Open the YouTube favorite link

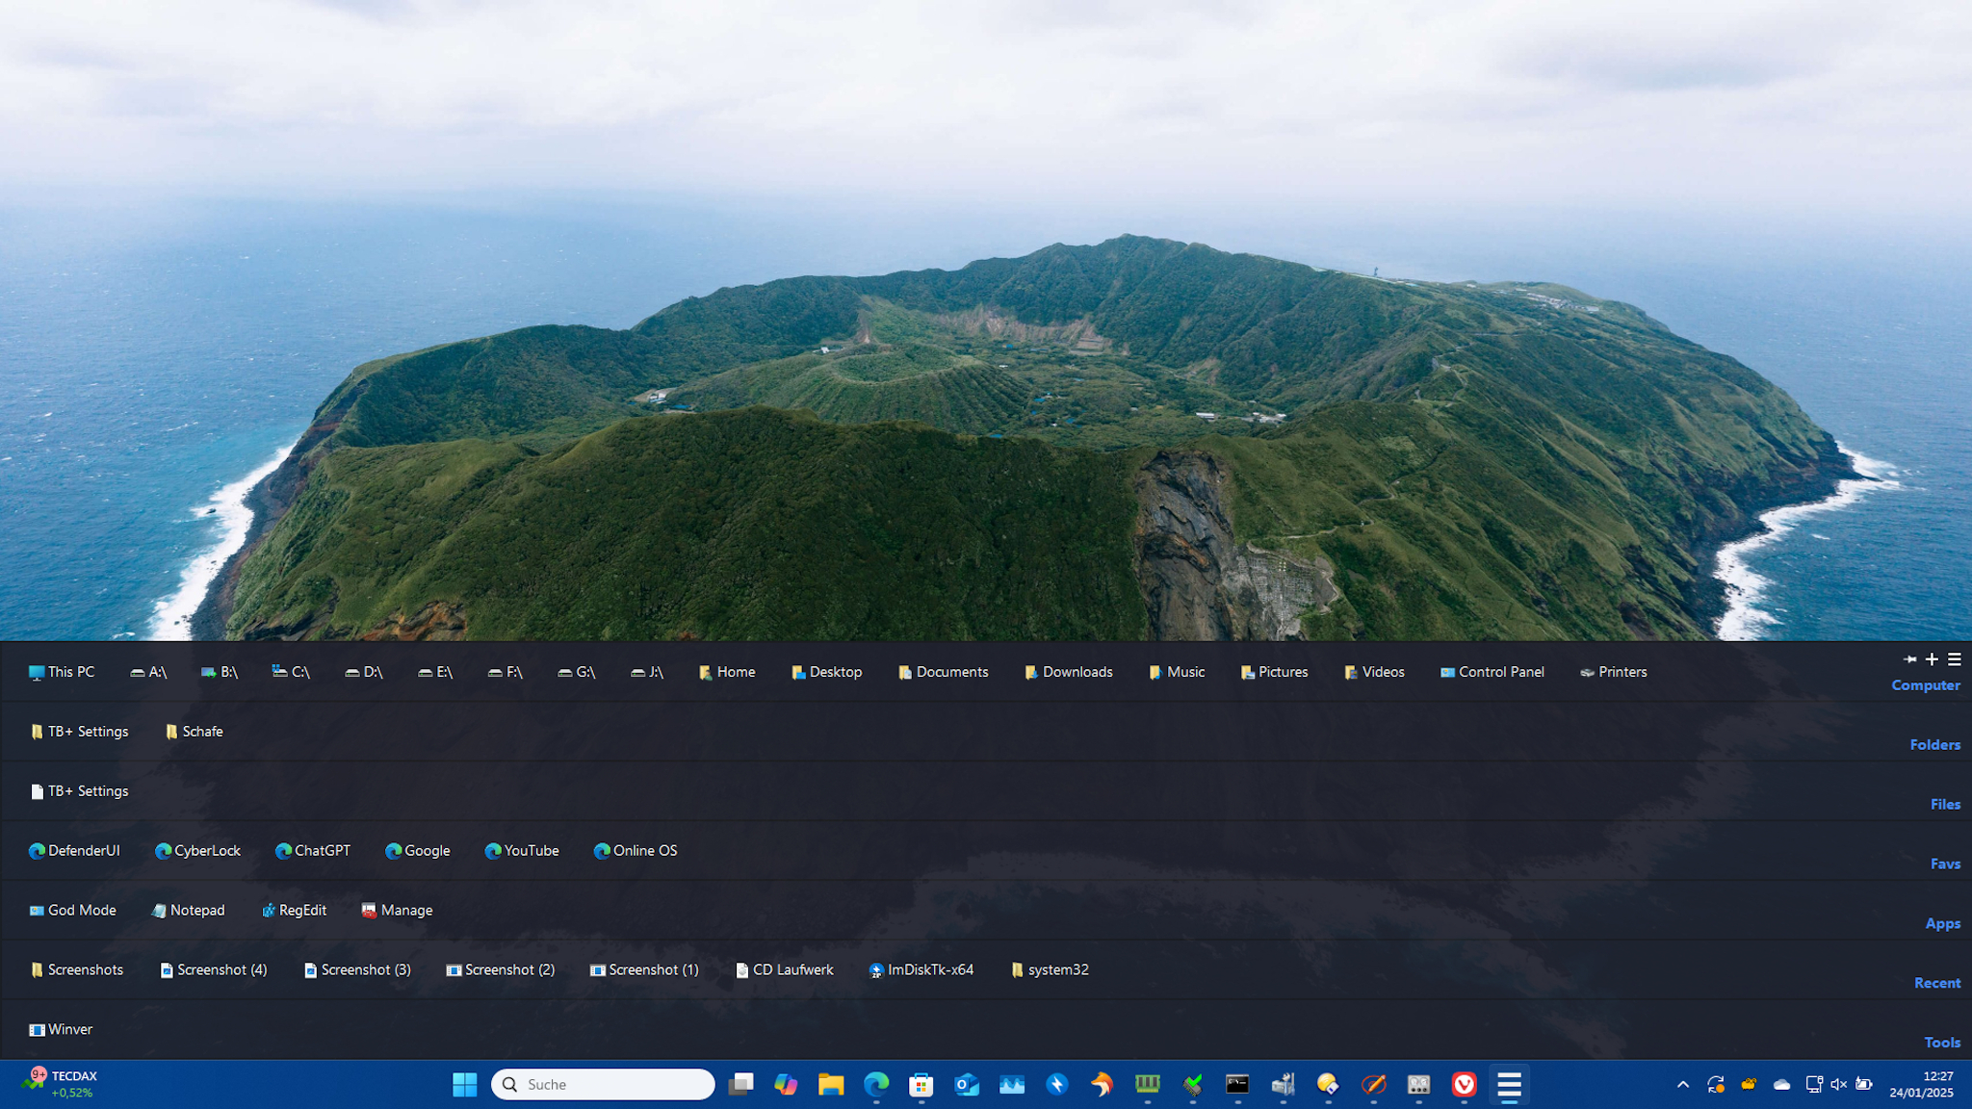click(x=522, y=850)
